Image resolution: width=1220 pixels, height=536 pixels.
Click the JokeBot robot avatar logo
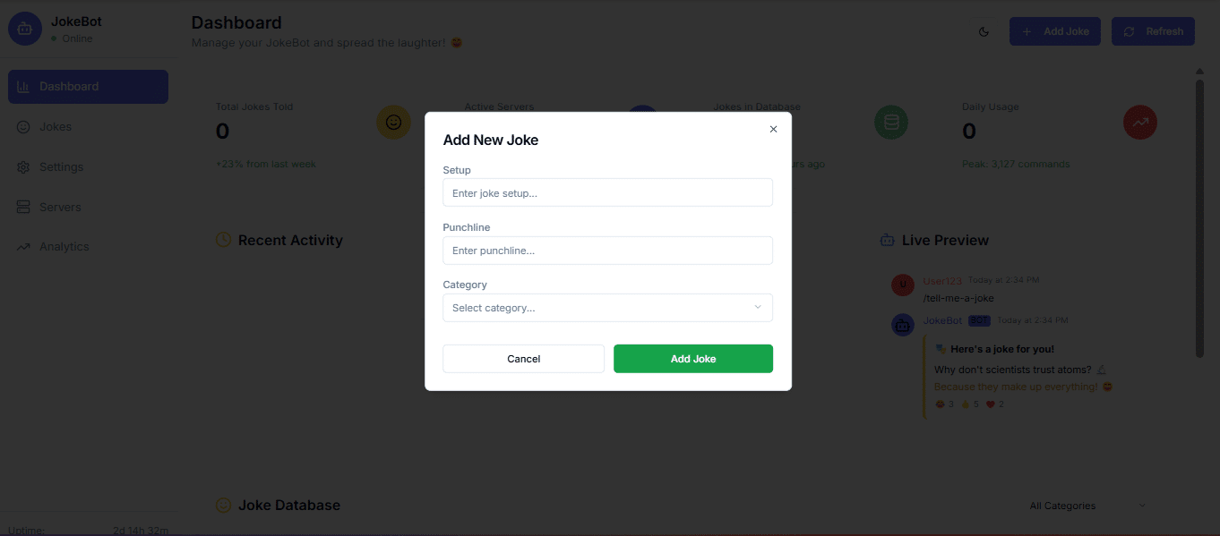pos(25,28)
